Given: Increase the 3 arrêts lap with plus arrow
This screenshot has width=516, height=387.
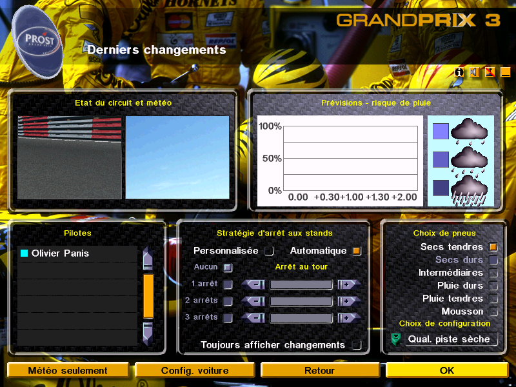Looking at the screenshot, I should 349,317.
